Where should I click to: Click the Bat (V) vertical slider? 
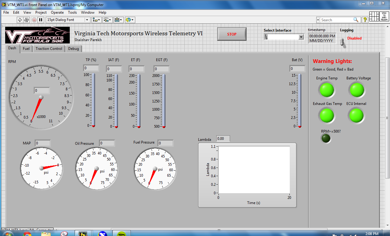(300, 100)
